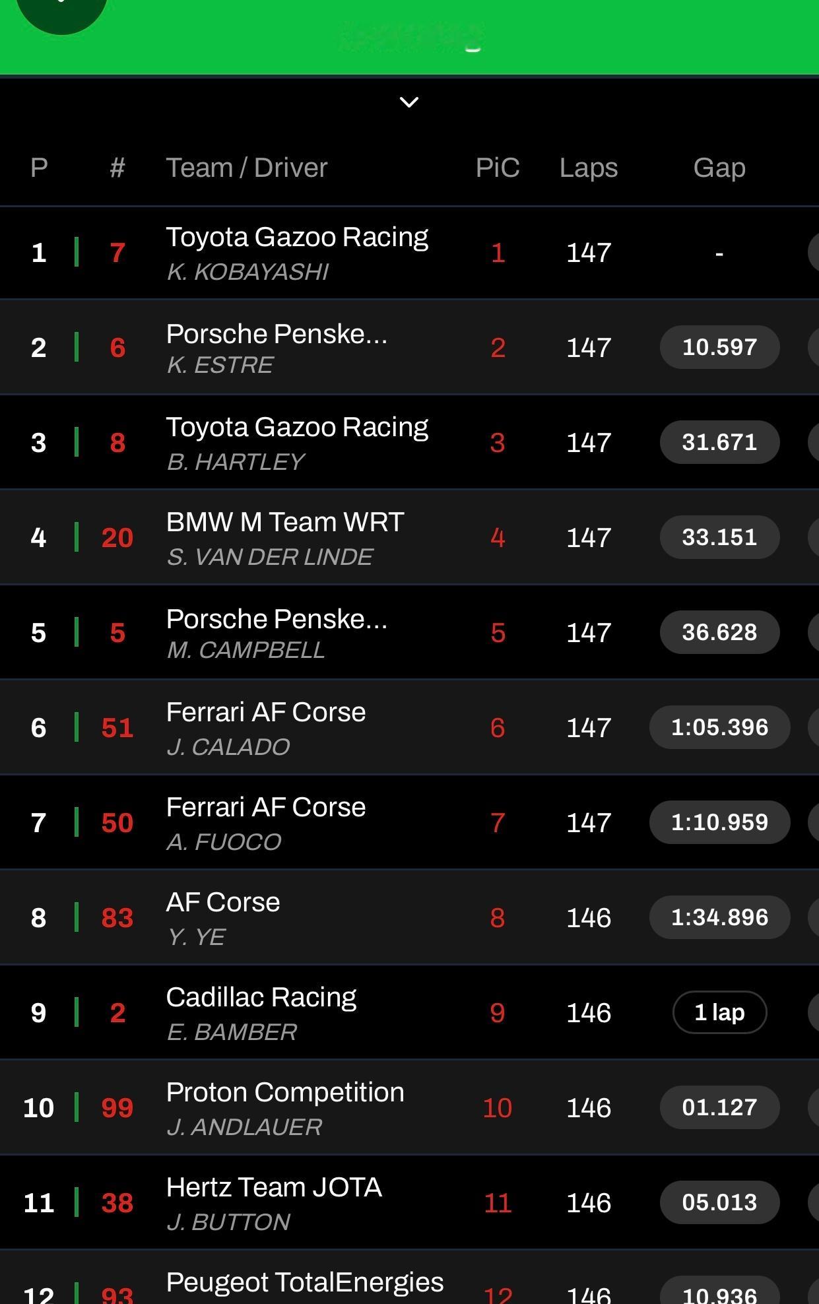Screen dimensions: 819x1304
Task: Click the 1:05.396 gap pill
Action: coord(719,727)
